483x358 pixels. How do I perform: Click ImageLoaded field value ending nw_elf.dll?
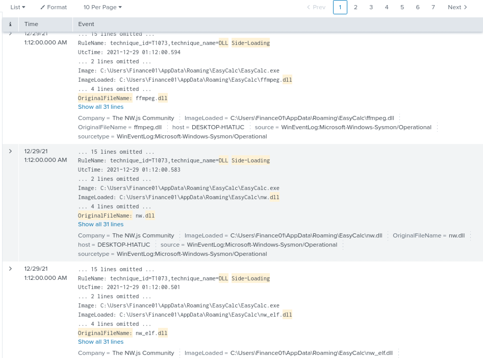311,353
